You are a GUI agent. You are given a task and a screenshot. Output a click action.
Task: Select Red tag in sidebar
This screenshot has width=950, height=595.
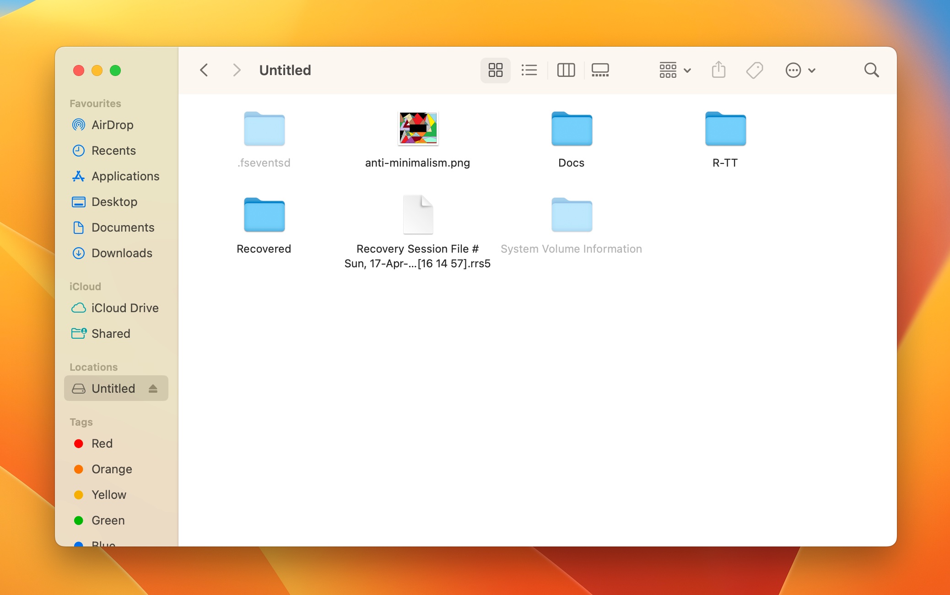(102, 443)
